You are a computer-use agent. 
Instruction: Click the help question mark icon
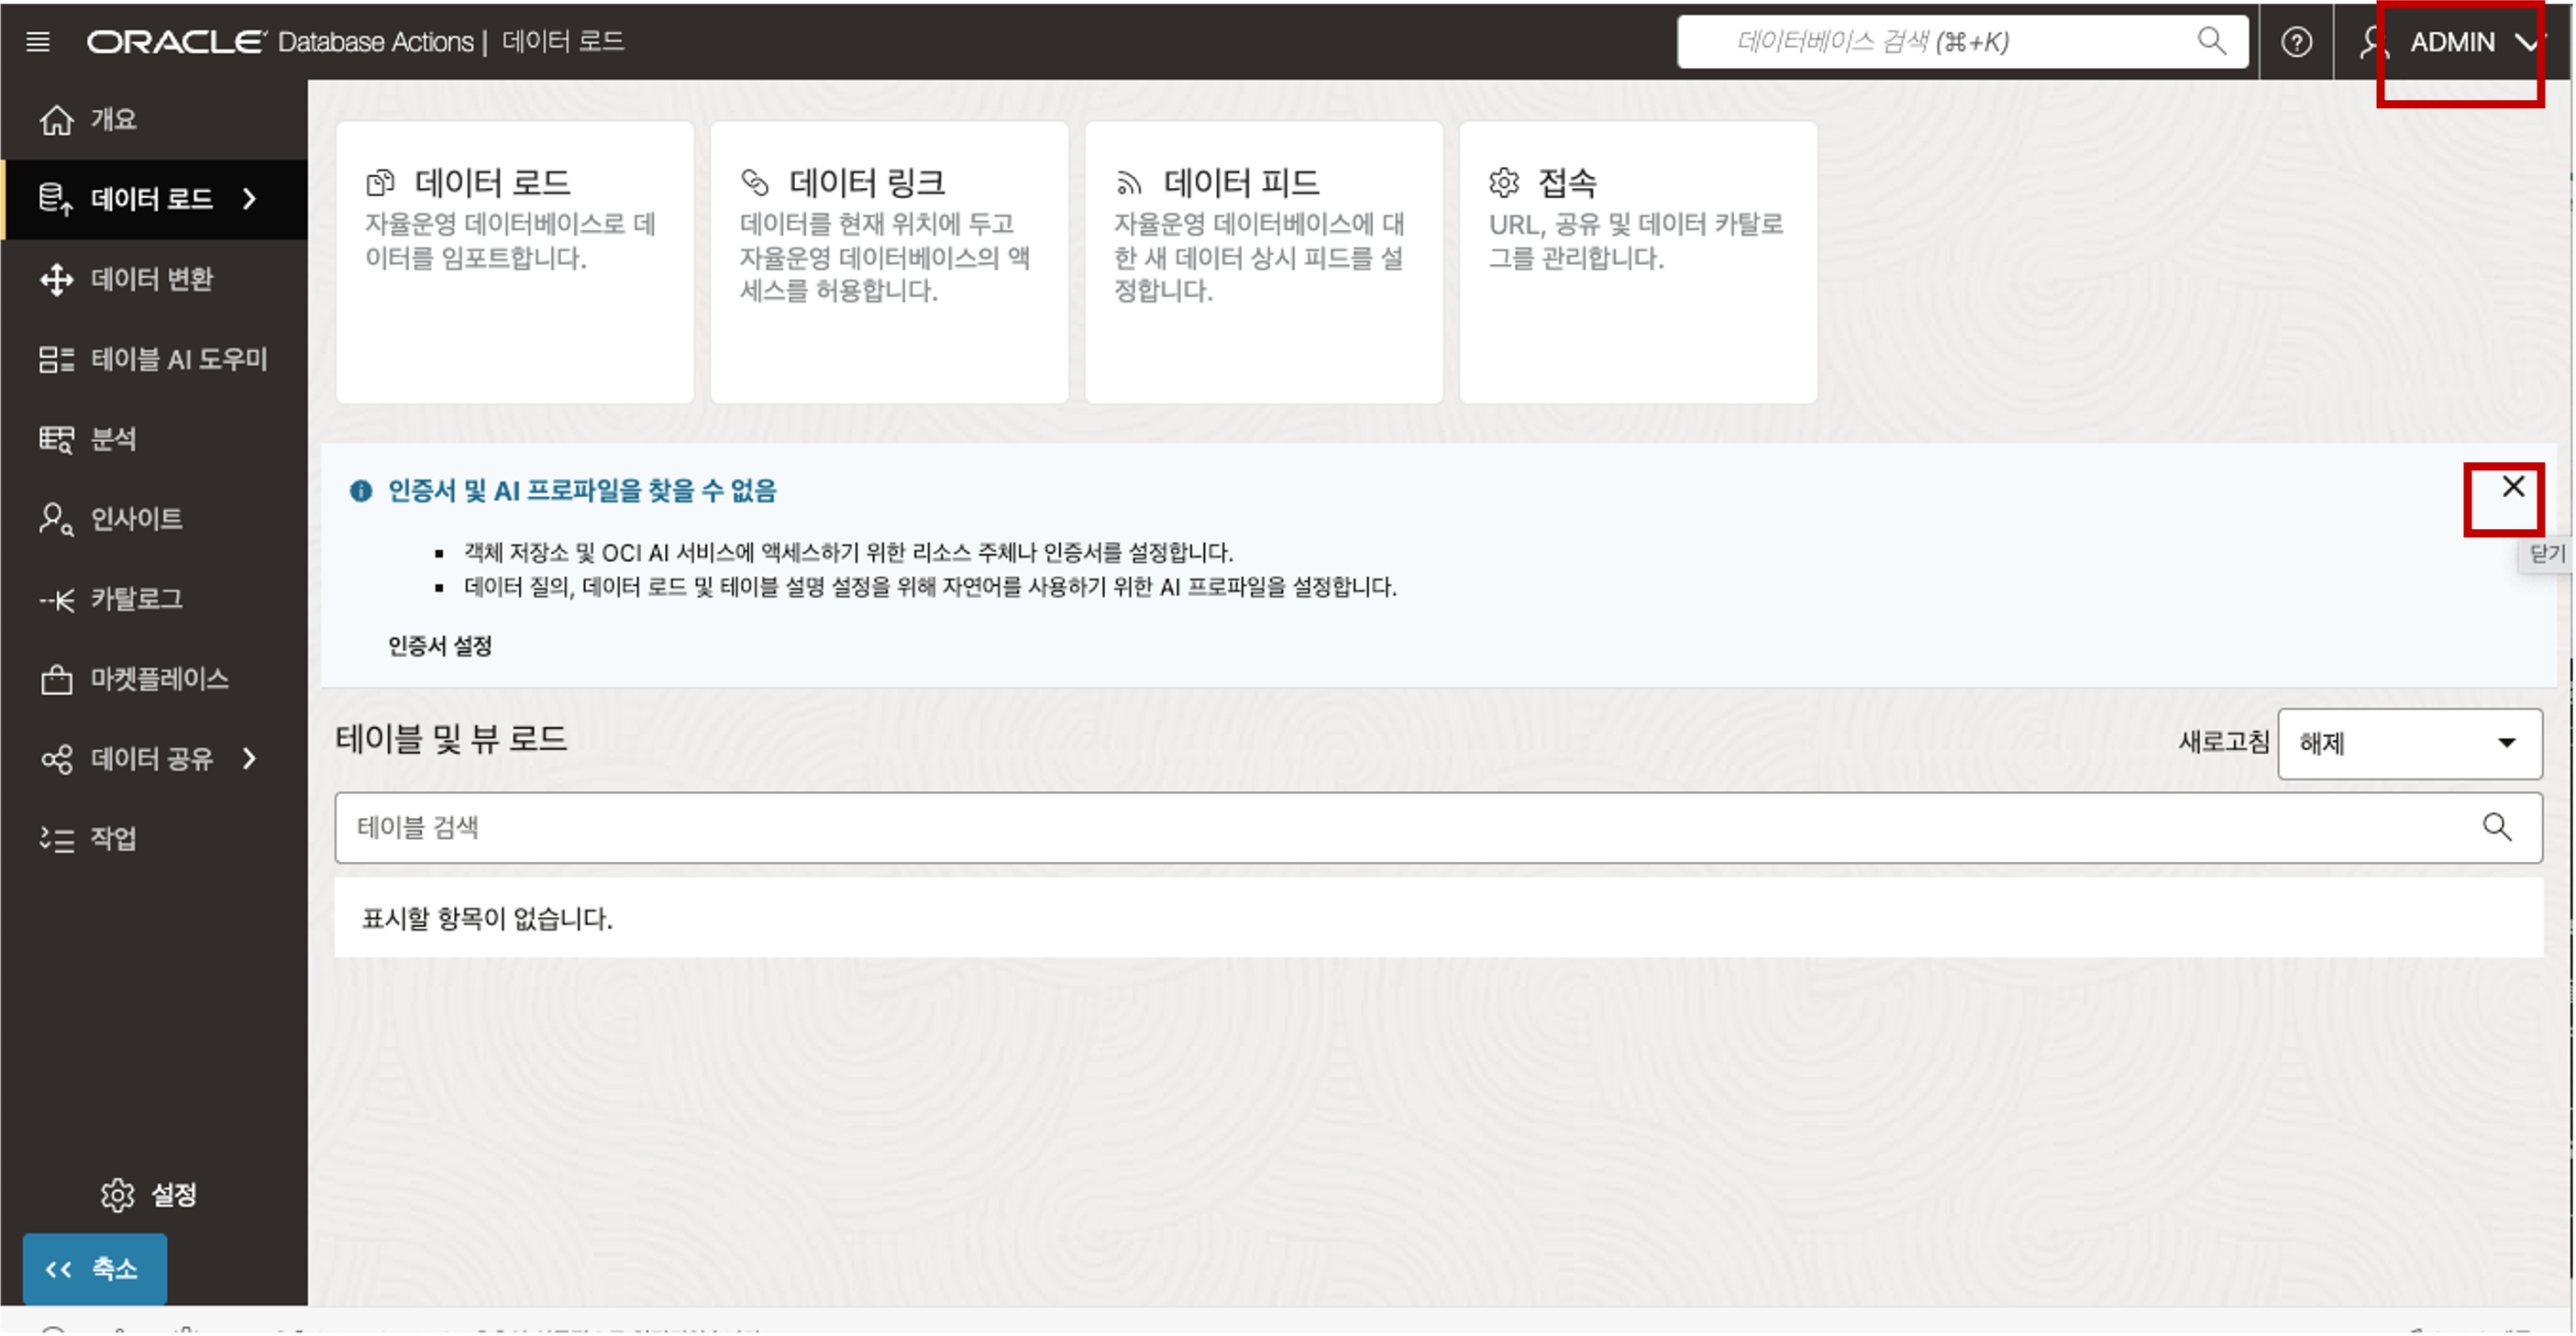point(2296,42)
